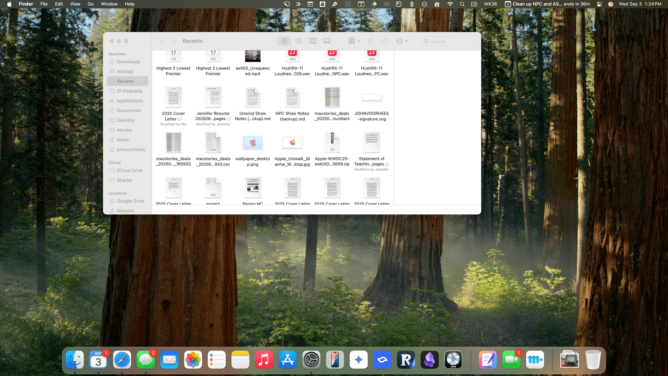Screen dimensions: 668x376
Task: Open Network in the sidebar
Action: tap(127, 211)
